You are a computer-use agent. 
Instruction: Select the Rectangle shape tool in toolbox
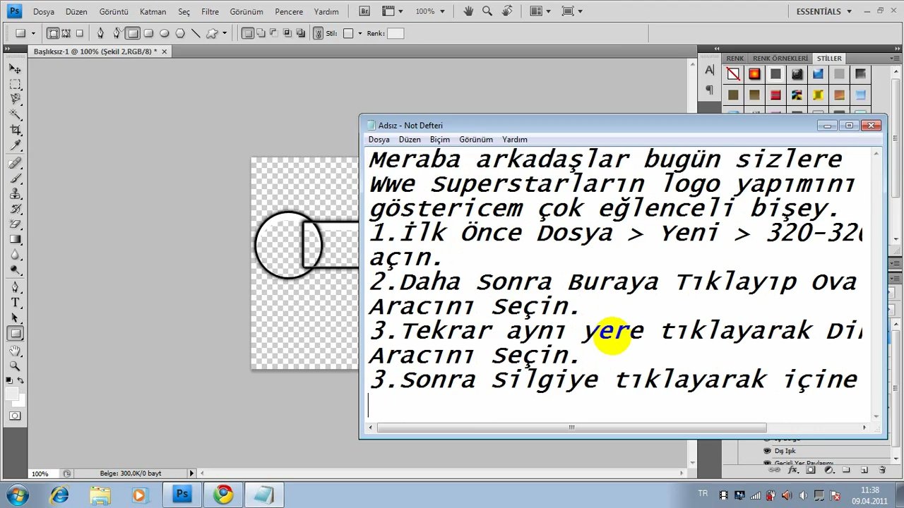pos(15,334)
